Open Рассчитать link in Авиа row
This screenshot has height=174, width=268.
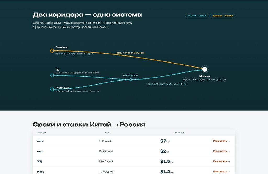tap(221, 141)
